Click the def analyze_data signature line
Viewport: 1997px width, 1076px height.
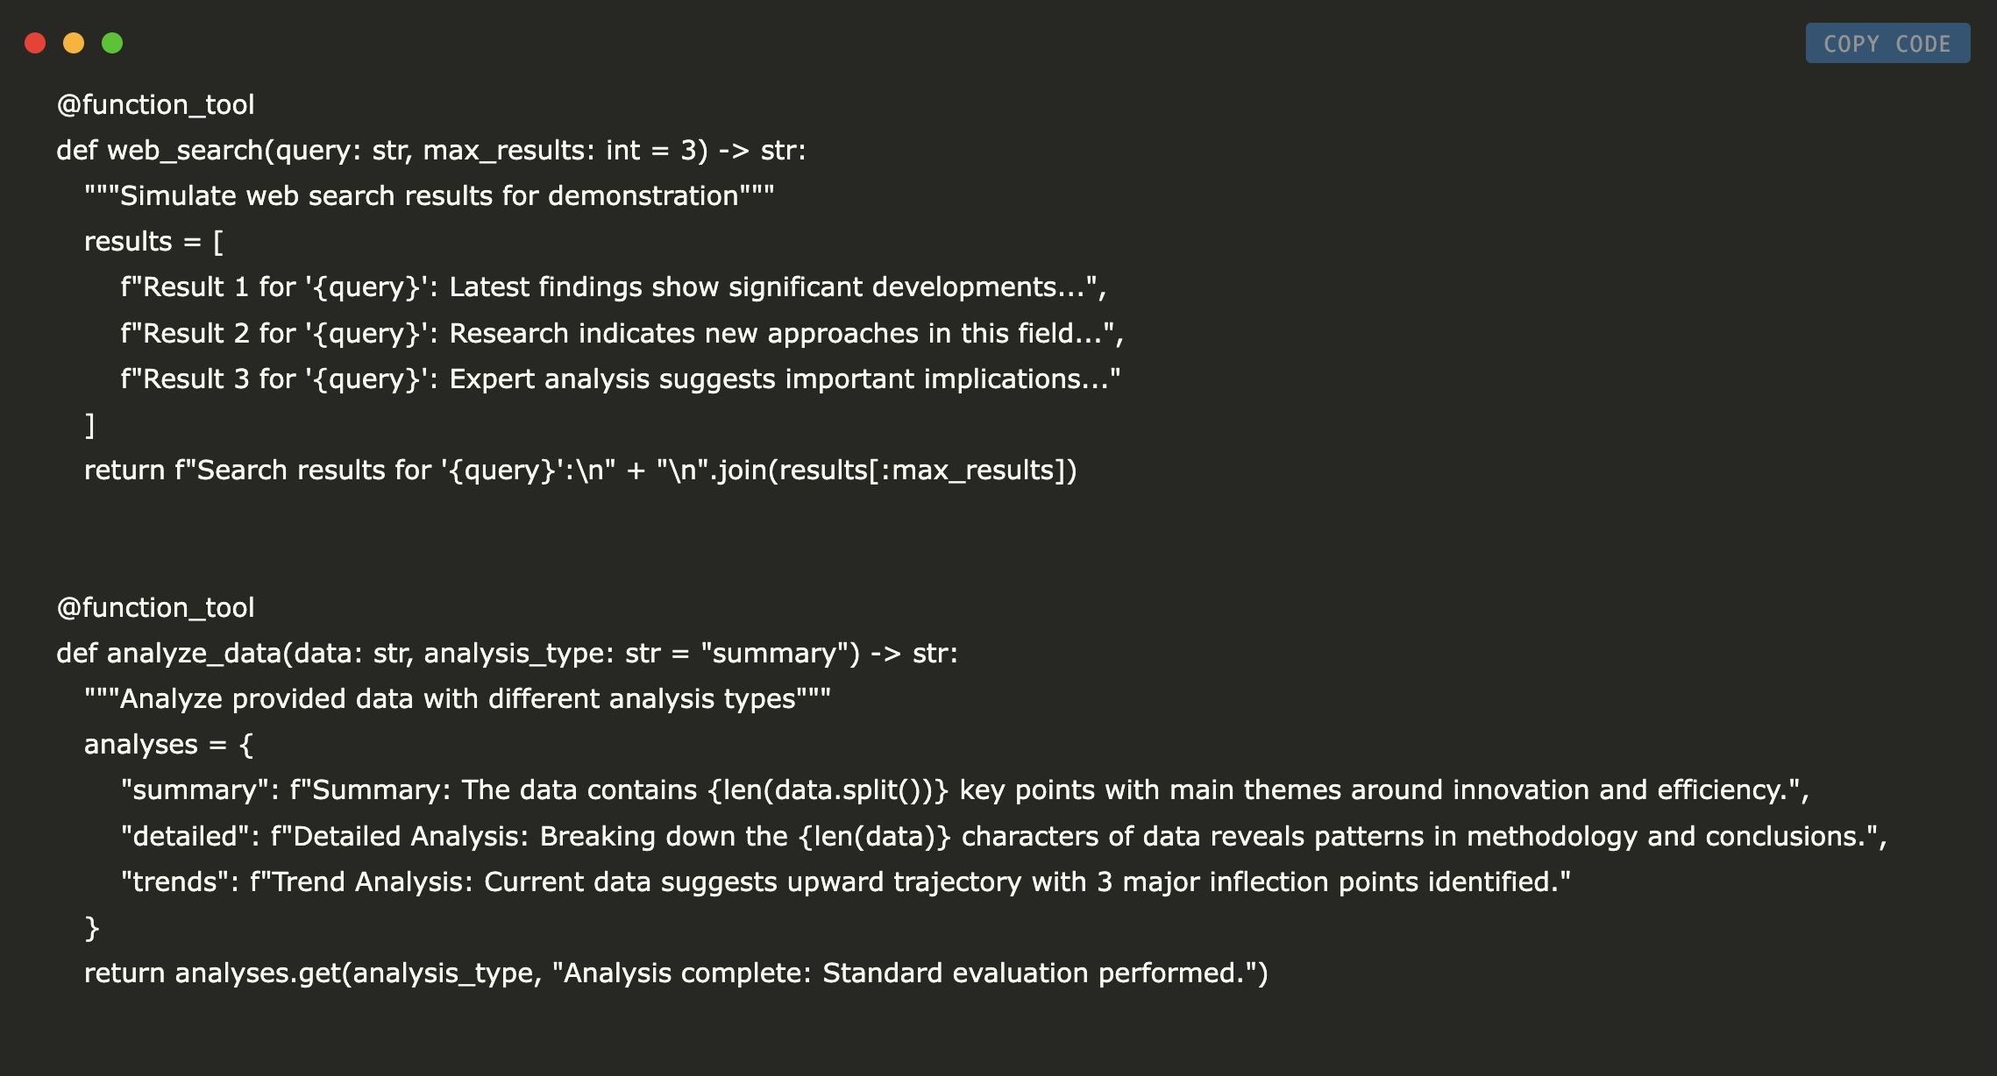tap(507, 654)
